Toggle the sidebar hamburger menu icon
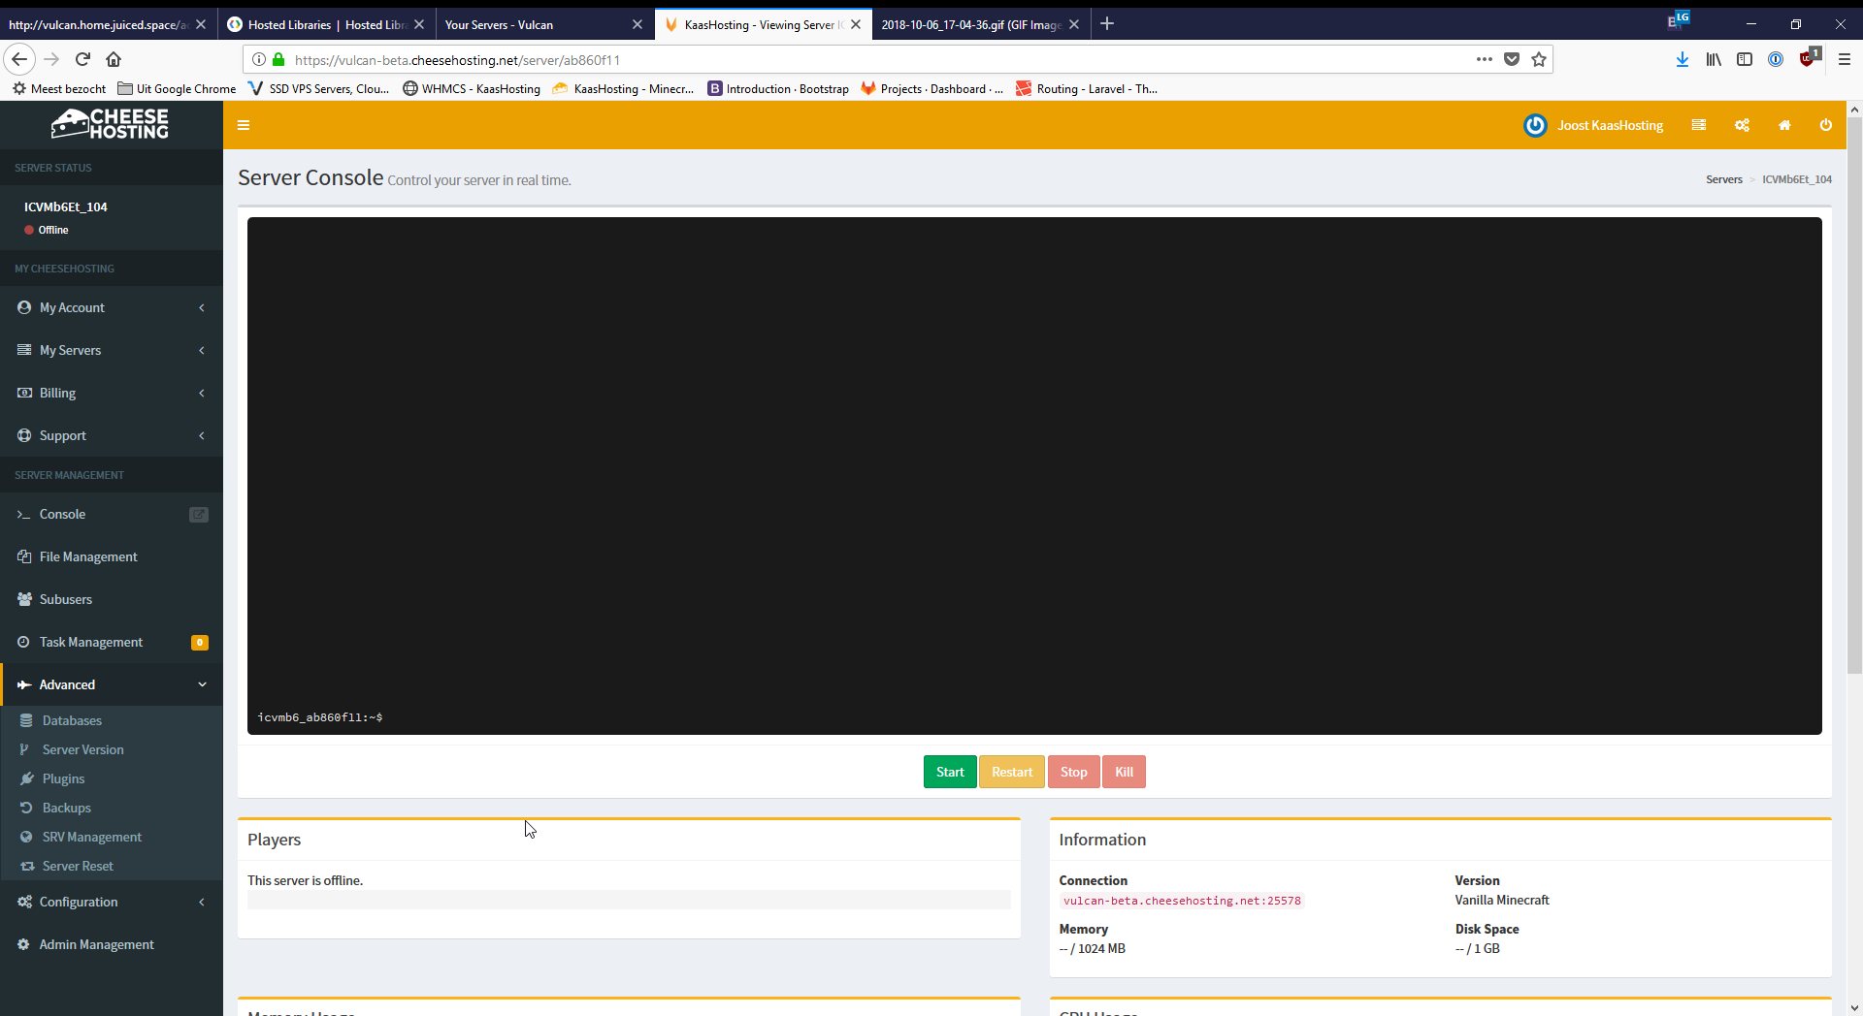The width and height of the screenshot is (1863, 1016). [244, 125]
